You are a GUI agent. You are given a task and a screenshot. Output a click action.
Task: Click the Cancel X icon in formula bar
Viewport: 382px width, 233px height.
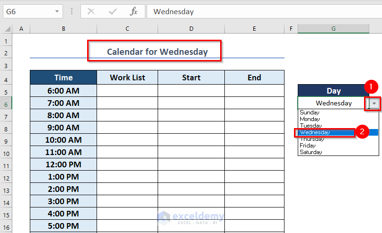91,11
